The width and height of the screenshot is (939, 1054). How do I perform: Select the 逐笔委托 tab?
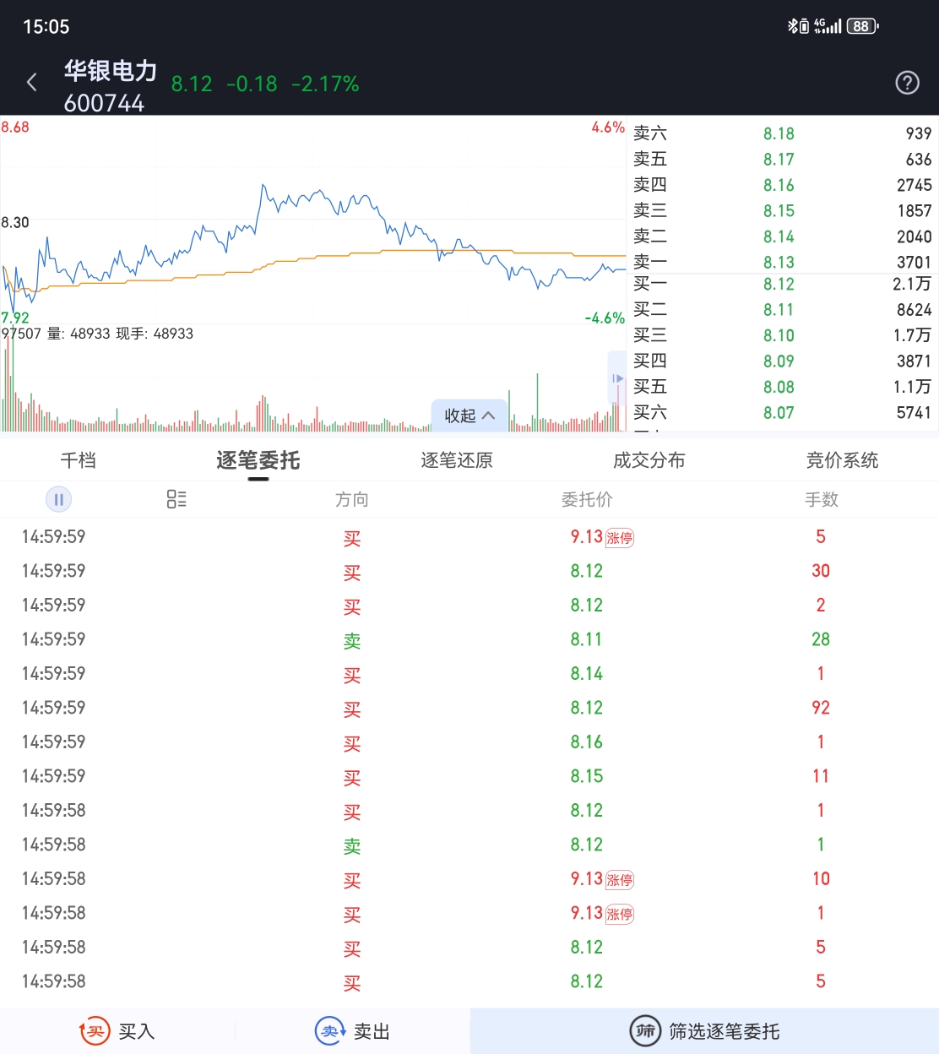click(258, 460)
